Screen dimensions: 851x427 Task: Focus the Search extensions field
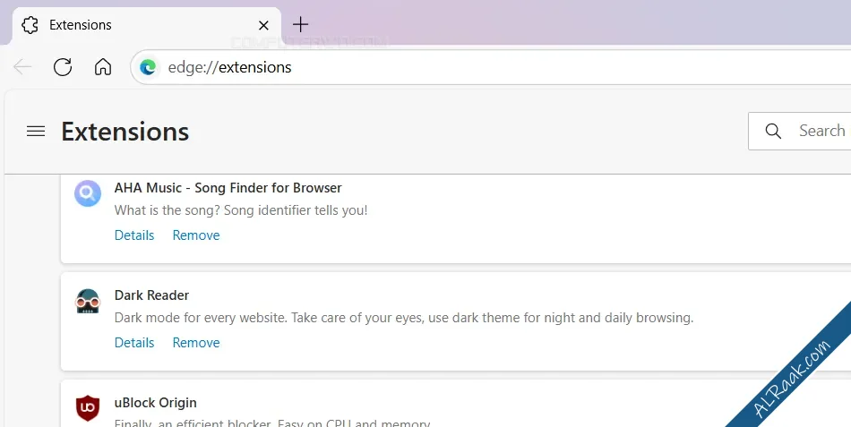click(799, 131)
